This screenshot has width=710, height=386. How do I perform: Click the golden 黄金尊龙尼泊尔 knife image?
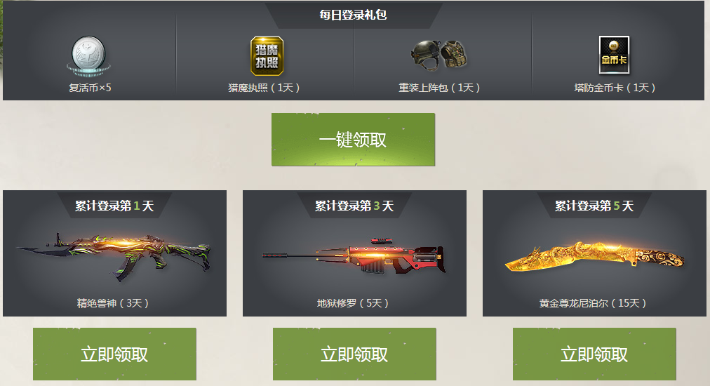click(594, 257)
